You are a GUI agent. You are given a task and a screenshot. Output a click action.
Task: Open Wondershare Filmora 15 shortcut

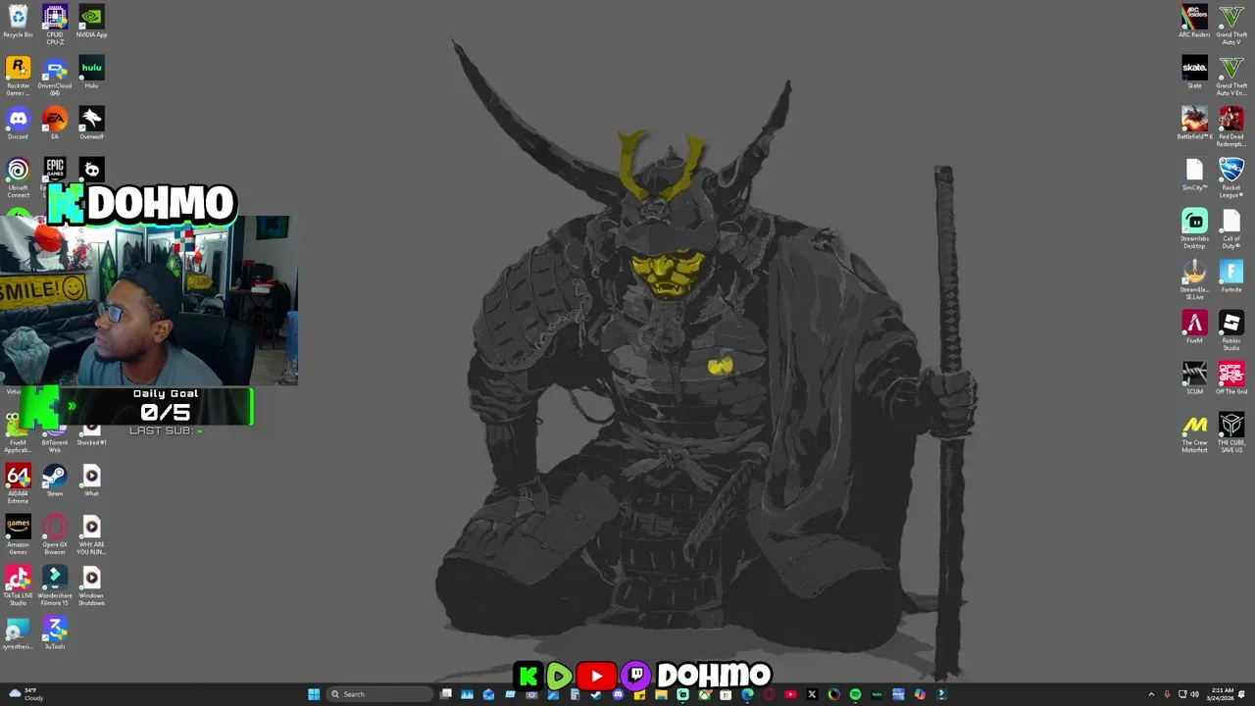click(x=55, y=585)
